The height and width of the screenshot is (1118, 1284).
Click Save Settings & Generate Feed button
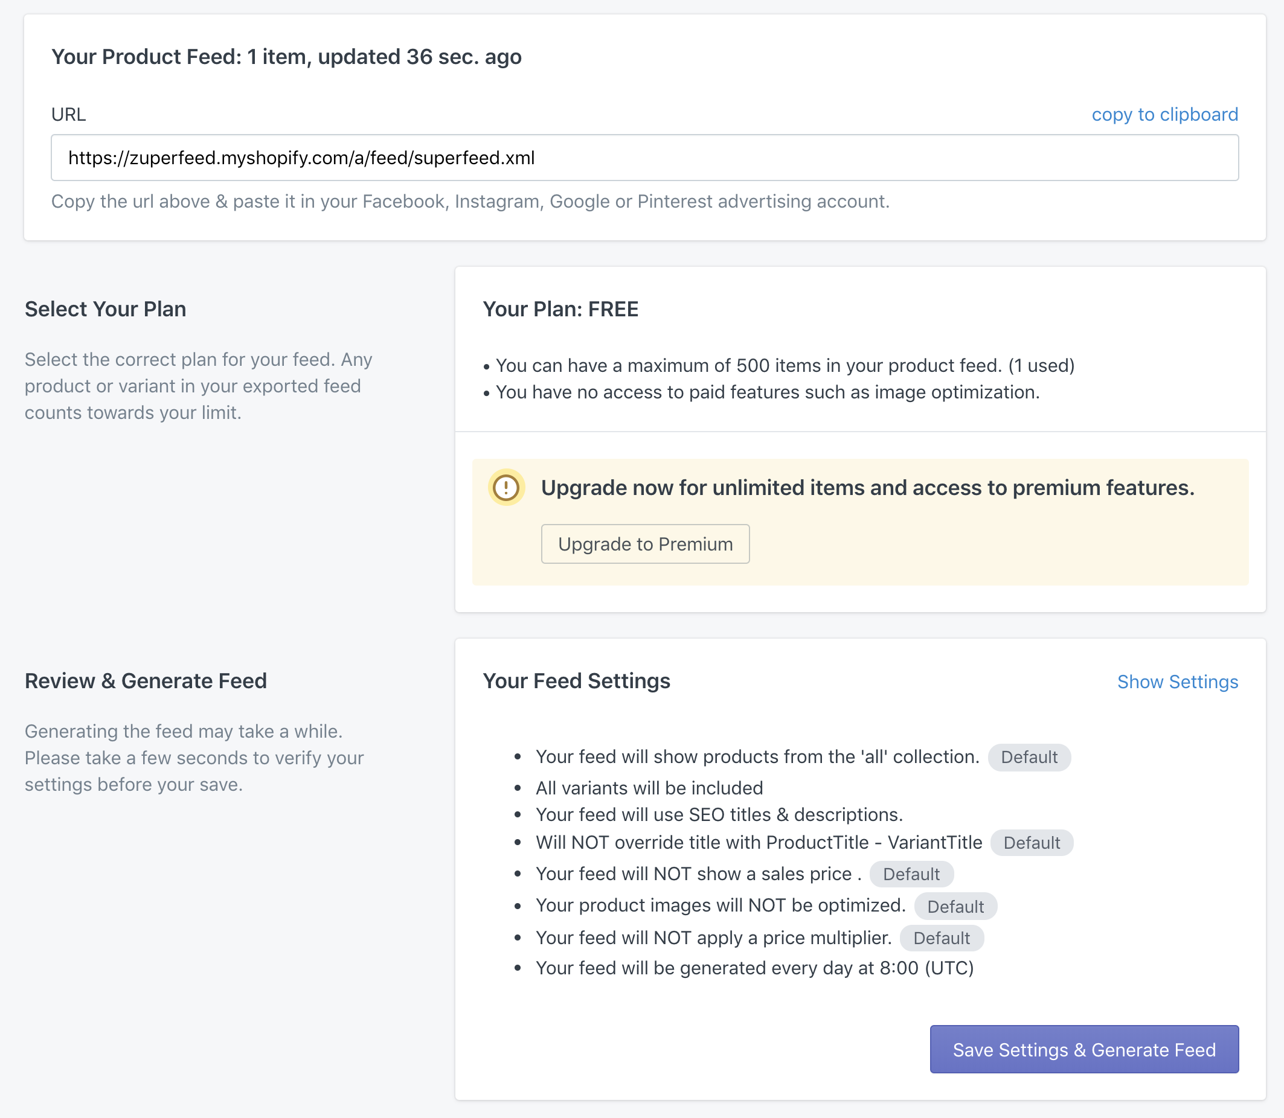click(x=1083, y=1049)
